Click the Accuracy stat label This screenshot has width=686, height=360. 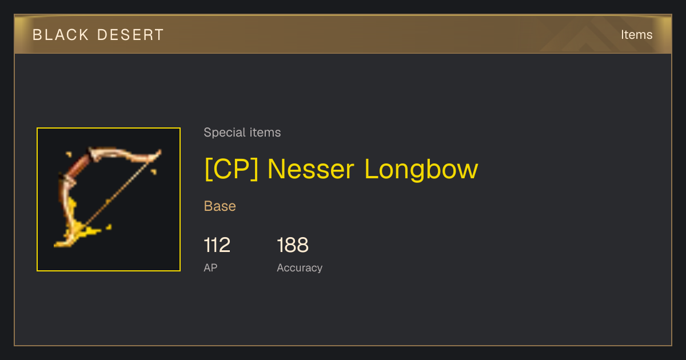pyautogui.click(x=300, y=268)
